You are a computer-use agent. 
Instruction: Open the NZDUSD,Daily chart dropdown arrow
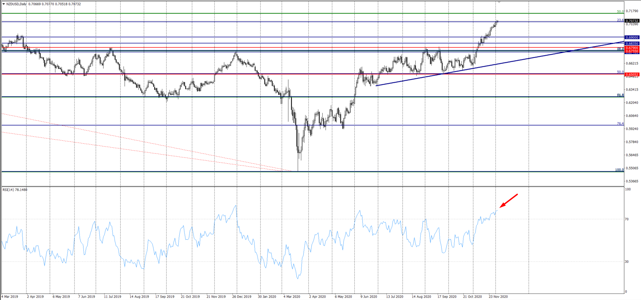pos(3,4)
